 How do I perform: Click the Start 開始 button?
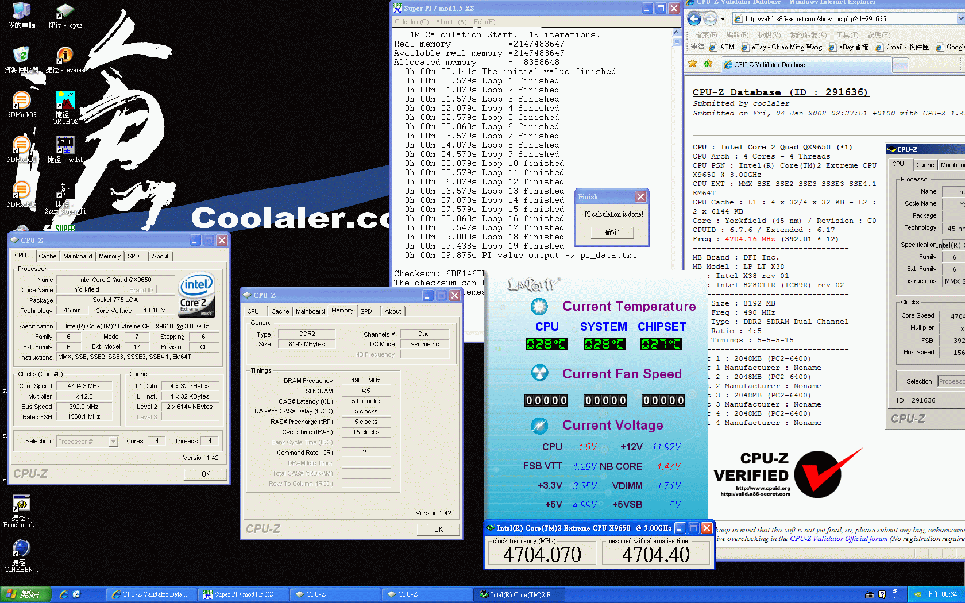26,594
